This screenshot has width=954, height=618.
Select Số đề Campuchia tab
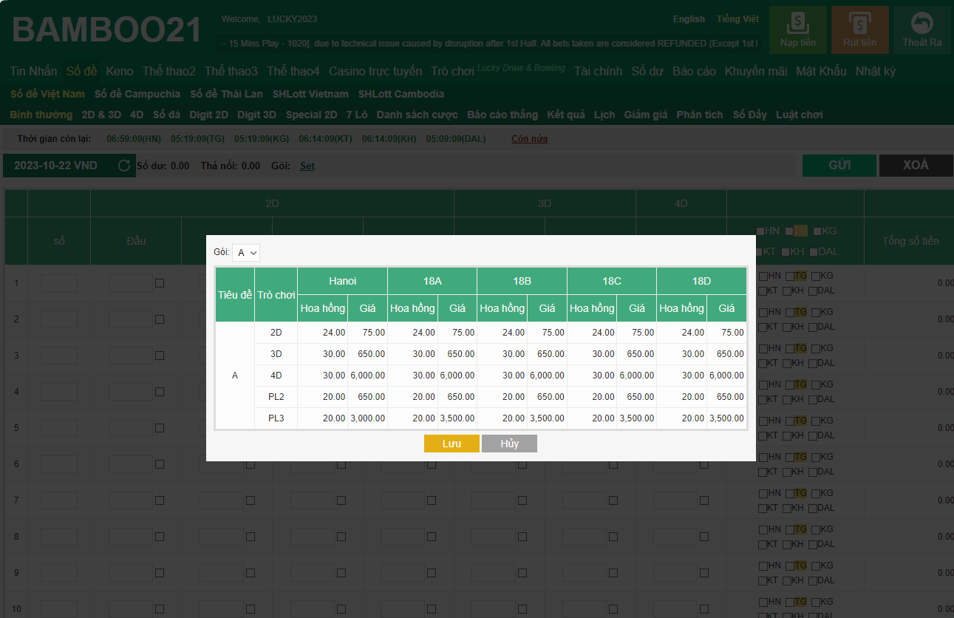click(137, 94)
